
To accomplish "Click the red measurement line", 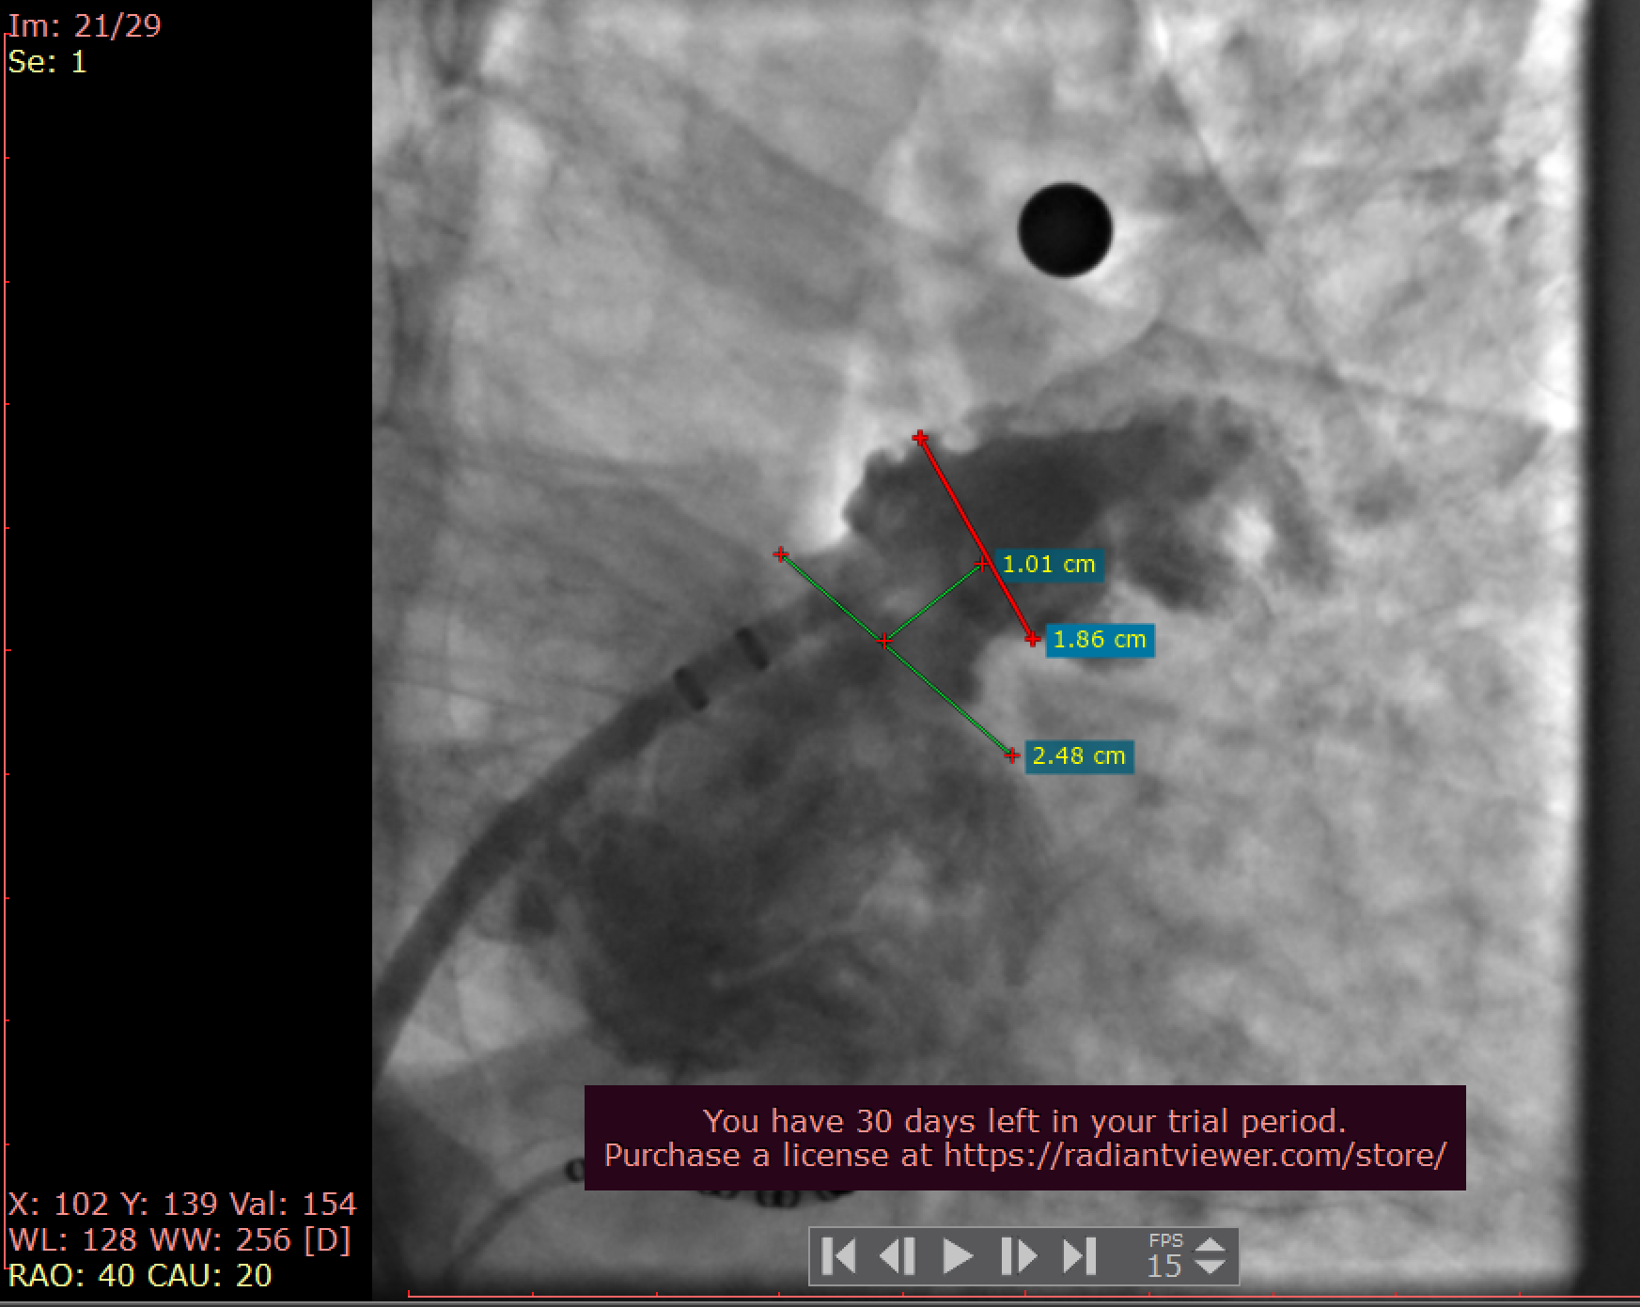I will point(976,538).
